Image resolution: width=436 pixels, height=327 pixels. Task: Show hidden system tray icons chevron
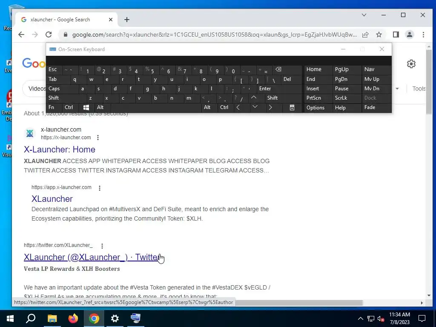[x=360, y=318]
